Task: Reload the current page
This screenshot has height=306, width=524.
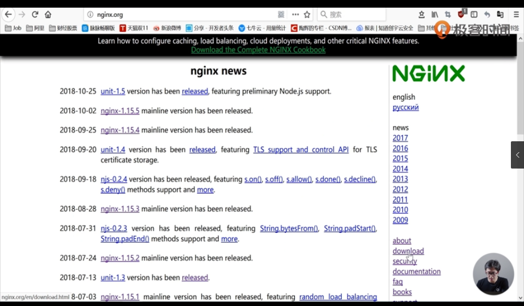Action: 35,14
